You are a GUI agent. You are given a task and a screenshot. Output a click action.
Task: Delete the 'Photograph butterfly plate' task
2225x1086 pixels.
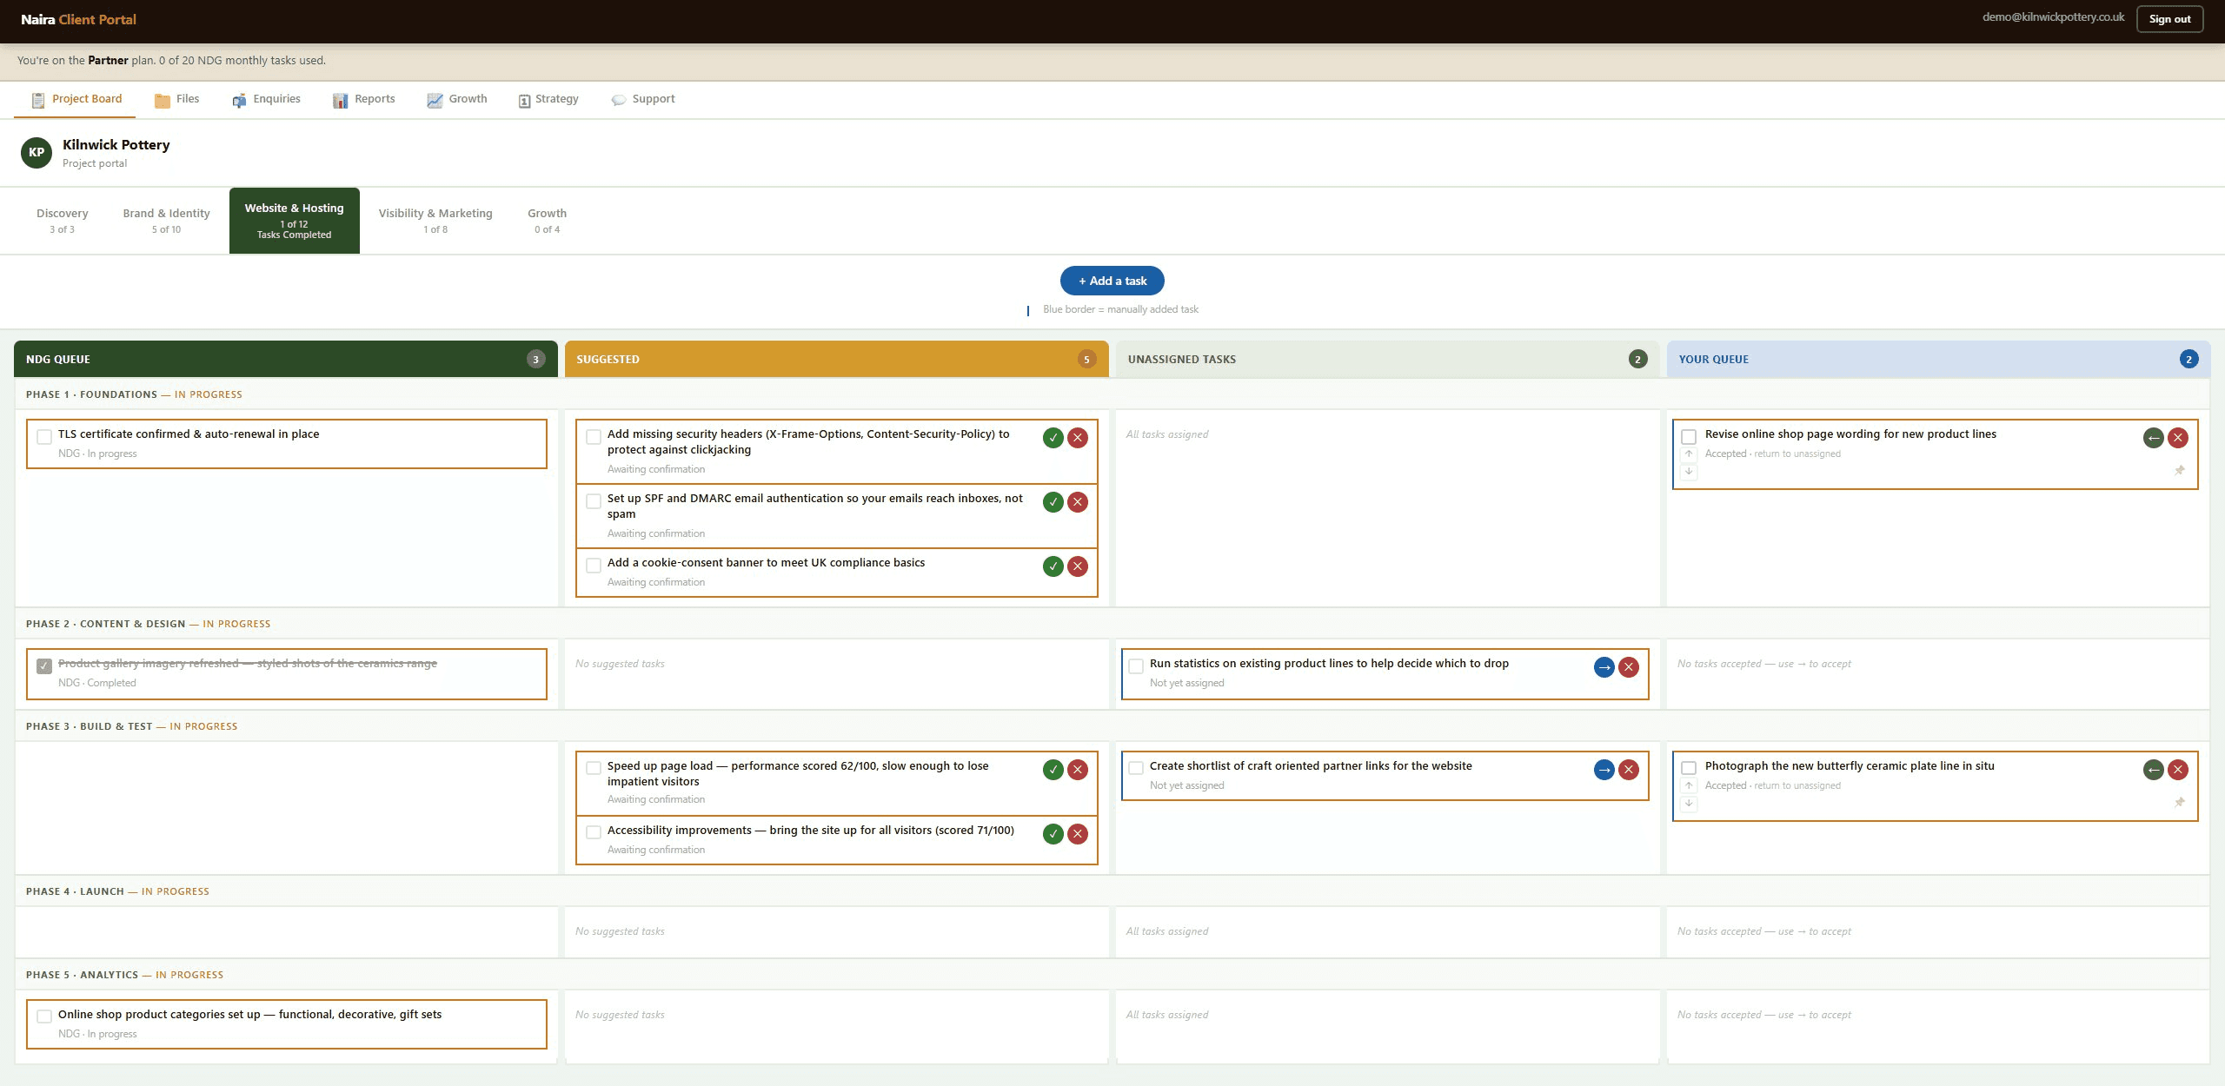2178,770
